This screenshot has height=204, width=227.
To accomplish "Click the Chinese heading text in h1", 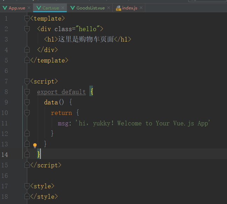I will (x=86, y=39).
